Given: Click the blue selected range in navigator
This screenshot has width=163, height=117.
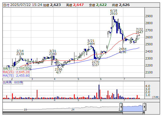Looking at the screenshot, I should tap(133, 108).
